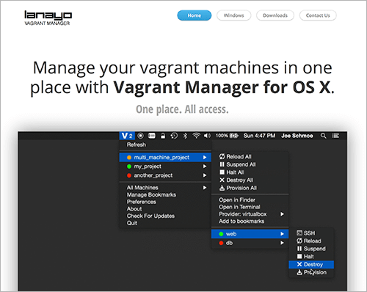The width and height of the screenshot is (367, 292).
Task: Click the green status dot of my_project
Action: coord(129,167)
